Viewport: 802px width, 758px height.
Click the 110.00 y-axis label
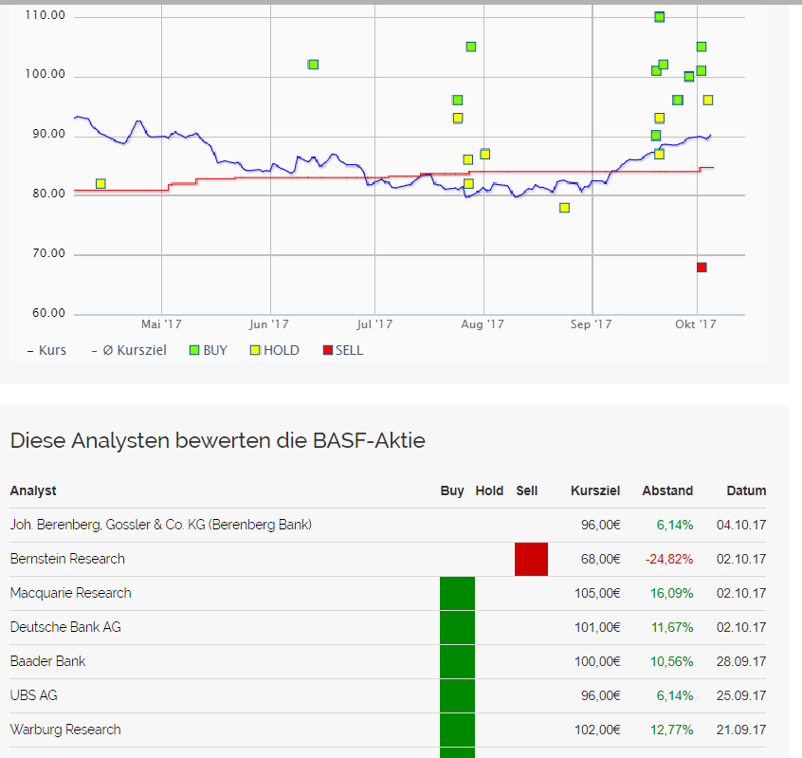[x=45, y=15]
